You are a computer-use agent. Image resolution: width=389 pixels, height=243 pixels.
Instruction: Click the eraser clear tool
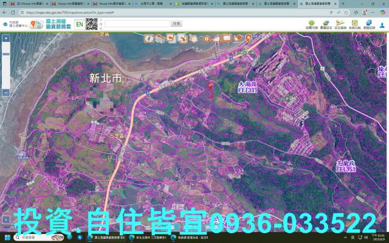pos(238,38)
